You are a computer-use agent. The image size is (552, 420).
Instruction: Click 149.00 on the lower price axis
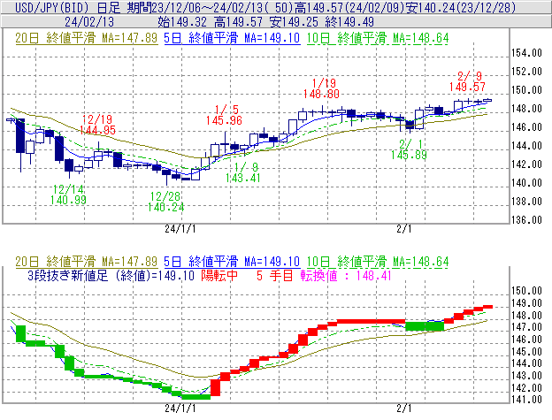coord(526,303)
